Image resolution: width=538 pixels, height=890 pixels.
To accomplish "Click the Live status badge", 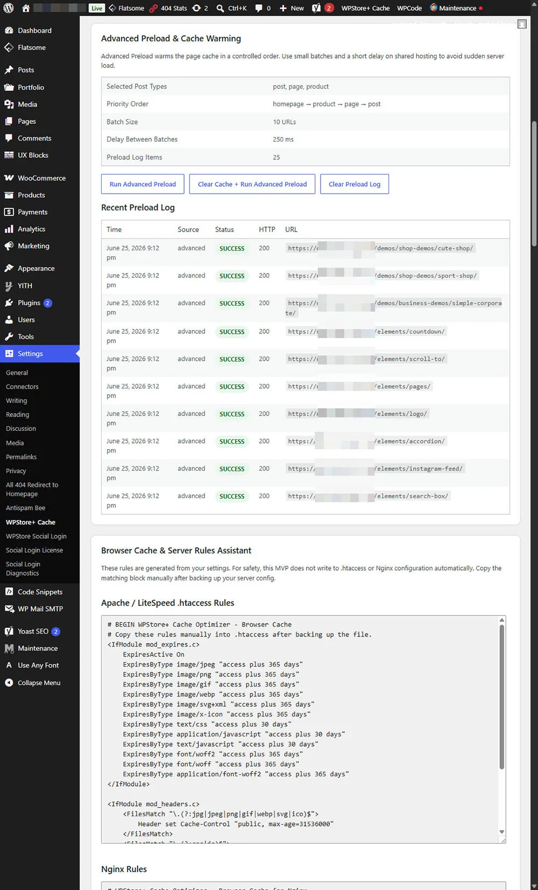I will (x=97, y=8).
